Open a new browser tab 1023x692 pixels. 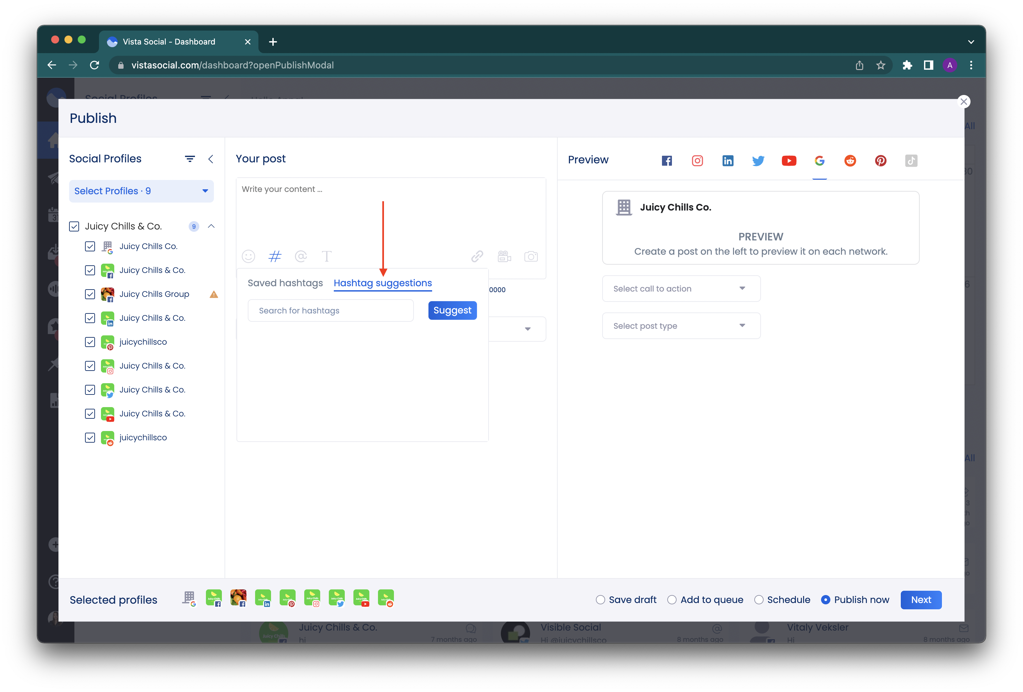click(273, 42)
